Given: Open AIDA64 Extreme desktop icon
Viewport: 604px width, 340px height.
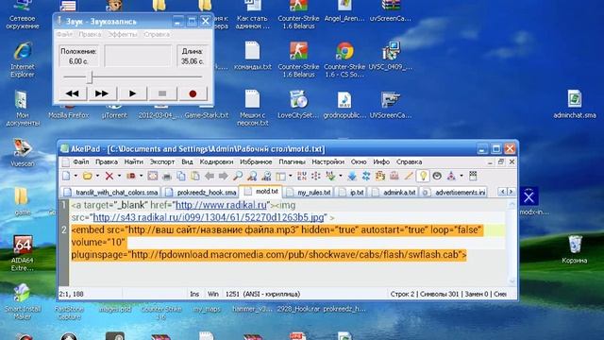Looking at the screenshot, I should 23,252.
